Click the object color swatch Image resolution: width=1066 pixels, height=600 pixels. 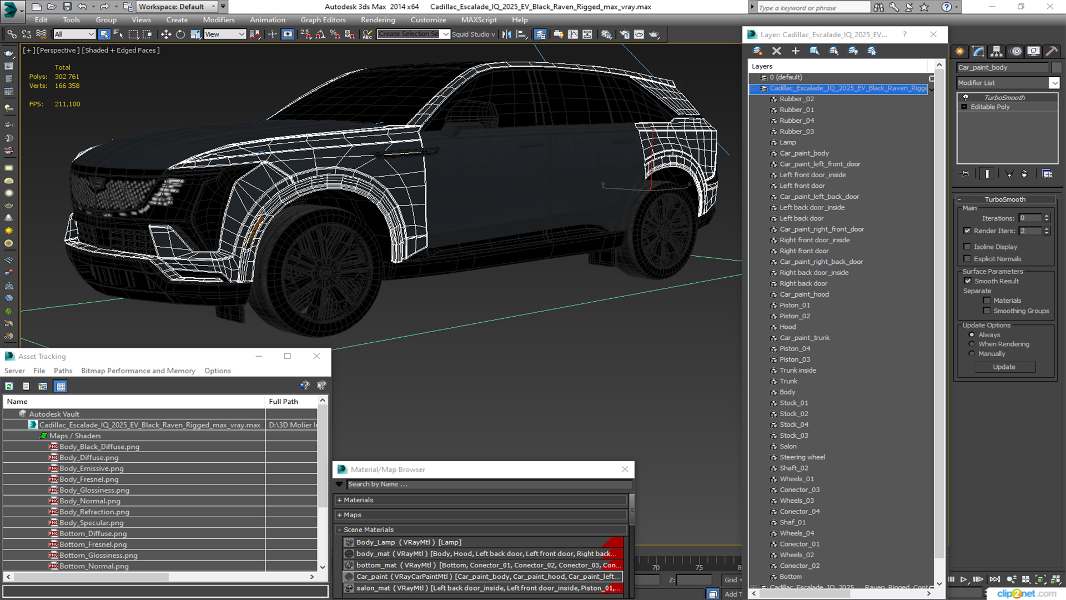1057,68
